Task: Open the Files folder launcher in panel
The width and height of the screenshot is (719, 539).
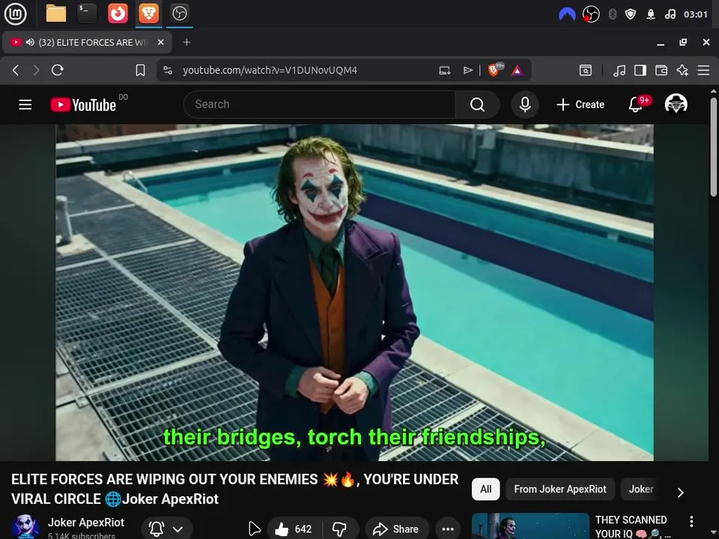Action: tap(56, 13)
